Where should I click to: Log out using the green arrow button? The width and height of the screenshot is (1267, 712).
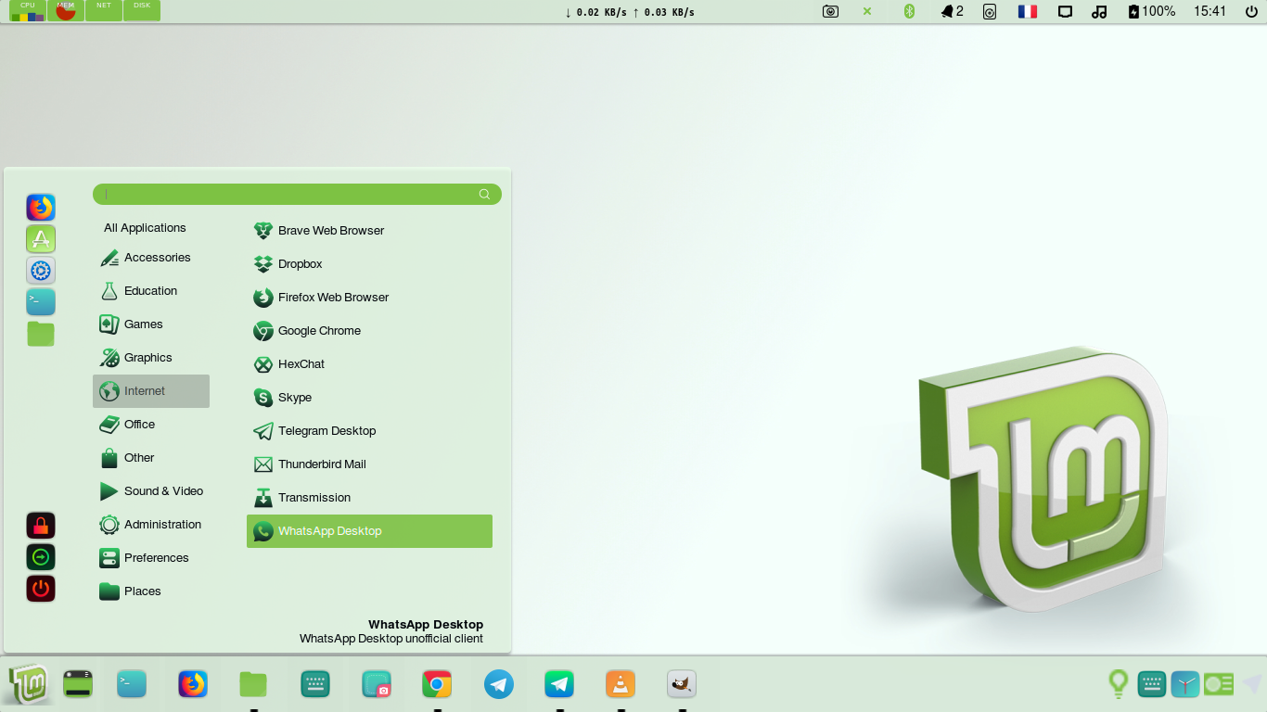(x=41, y=557)
